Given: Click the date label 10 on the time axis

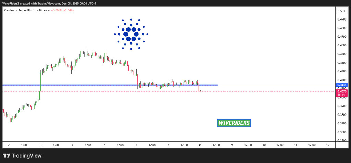Looking at the screenshot, I should tap(264, 145).
